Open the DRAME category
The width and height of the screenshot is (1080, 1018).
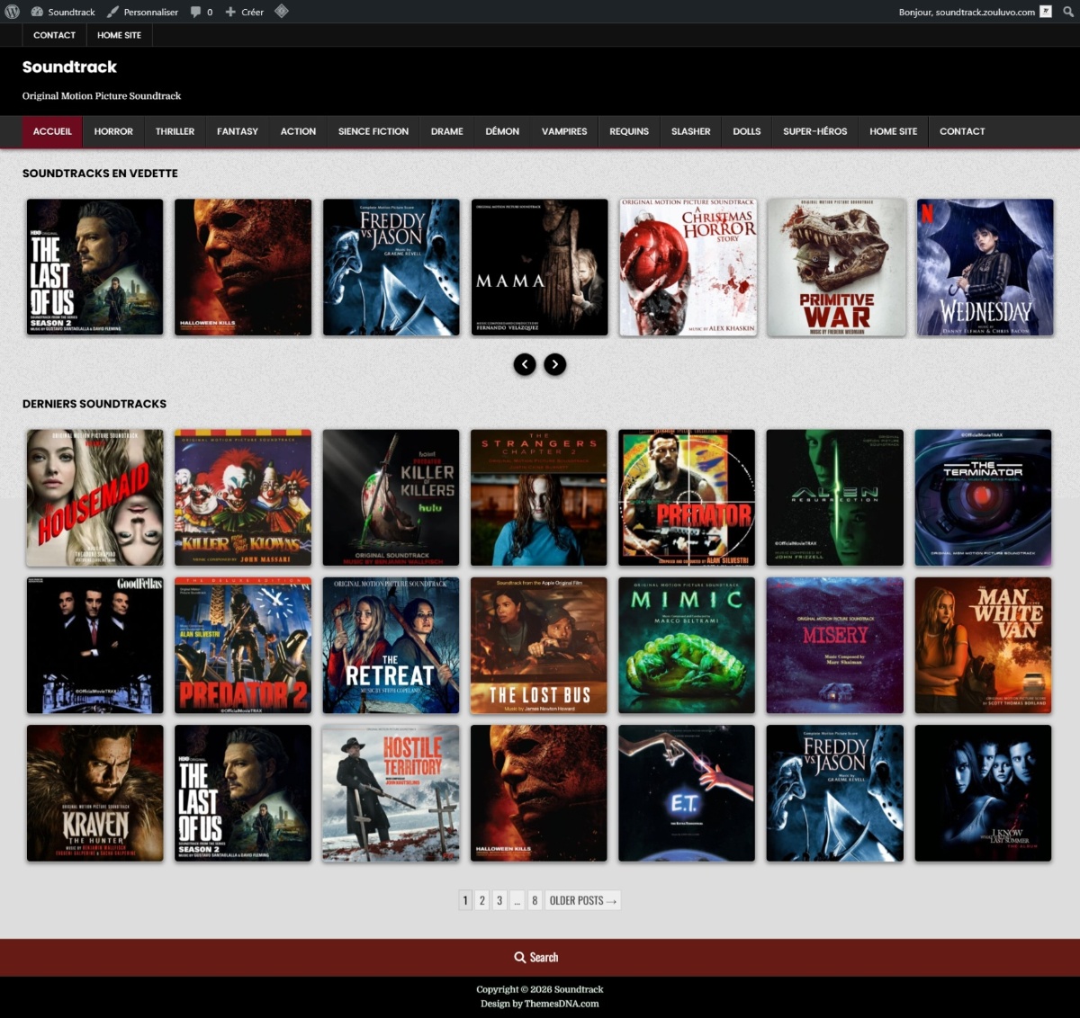447,131
